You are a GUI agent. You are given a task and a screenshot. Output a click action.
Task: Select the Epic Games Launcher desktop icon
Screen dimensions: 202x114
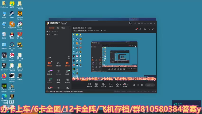[x=4, y=67]
